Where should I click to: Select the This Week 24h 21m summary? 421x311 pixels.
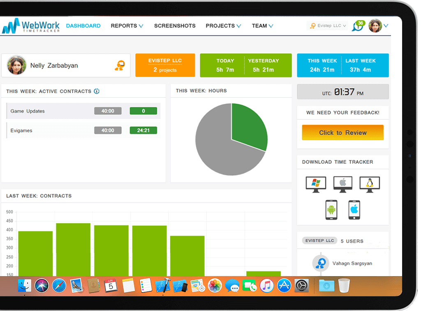point(322,65)
